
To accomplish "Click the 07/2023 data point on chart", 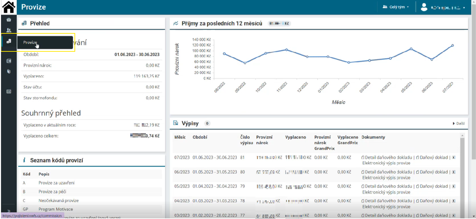I will (x=452, y=45).
